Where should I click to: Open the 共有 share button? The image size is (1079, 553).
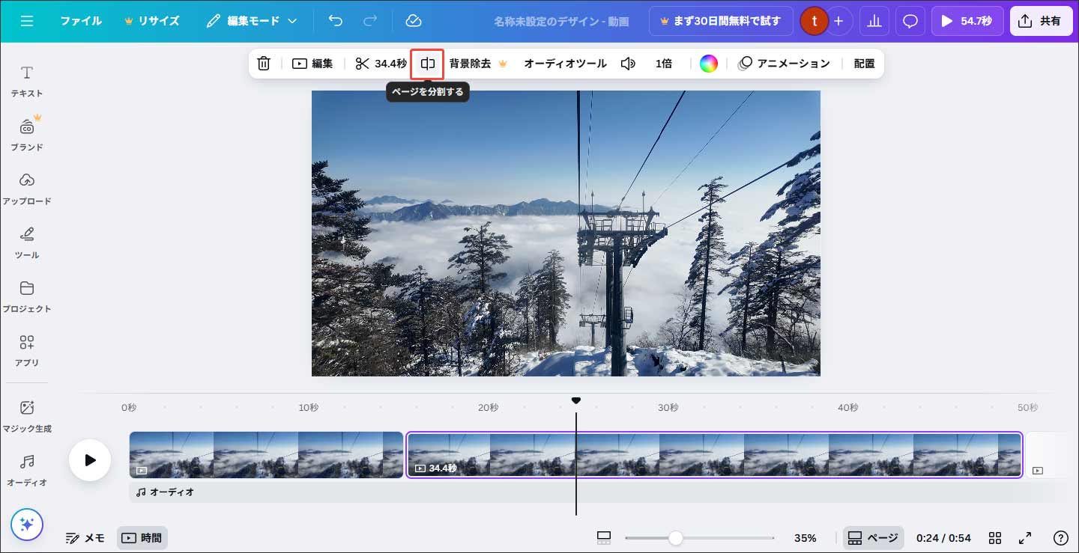pyautogui.click(x=1042, y=21)
